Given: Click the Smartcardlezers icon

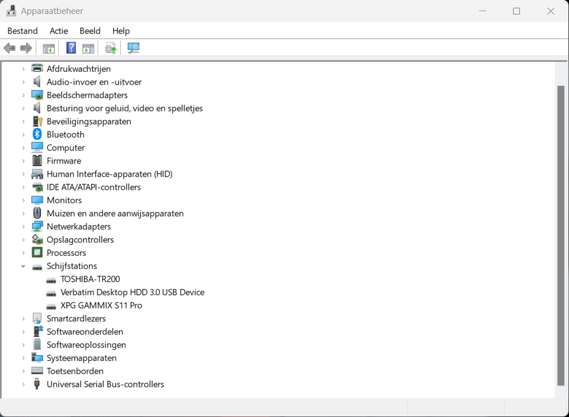Looking at the screenshot, I should point(37,318).
